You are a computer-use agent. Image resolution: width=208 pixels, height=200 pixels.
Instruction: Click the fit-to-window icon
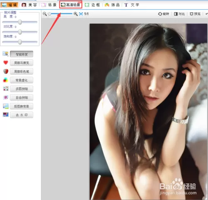[81, 14]
